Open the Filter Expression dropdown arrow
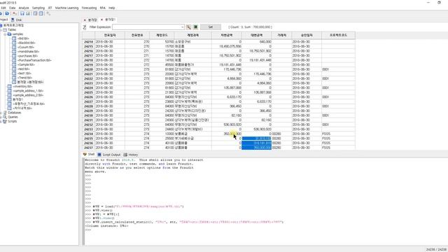This screenshot has width=448, height=252. [182, 27]
